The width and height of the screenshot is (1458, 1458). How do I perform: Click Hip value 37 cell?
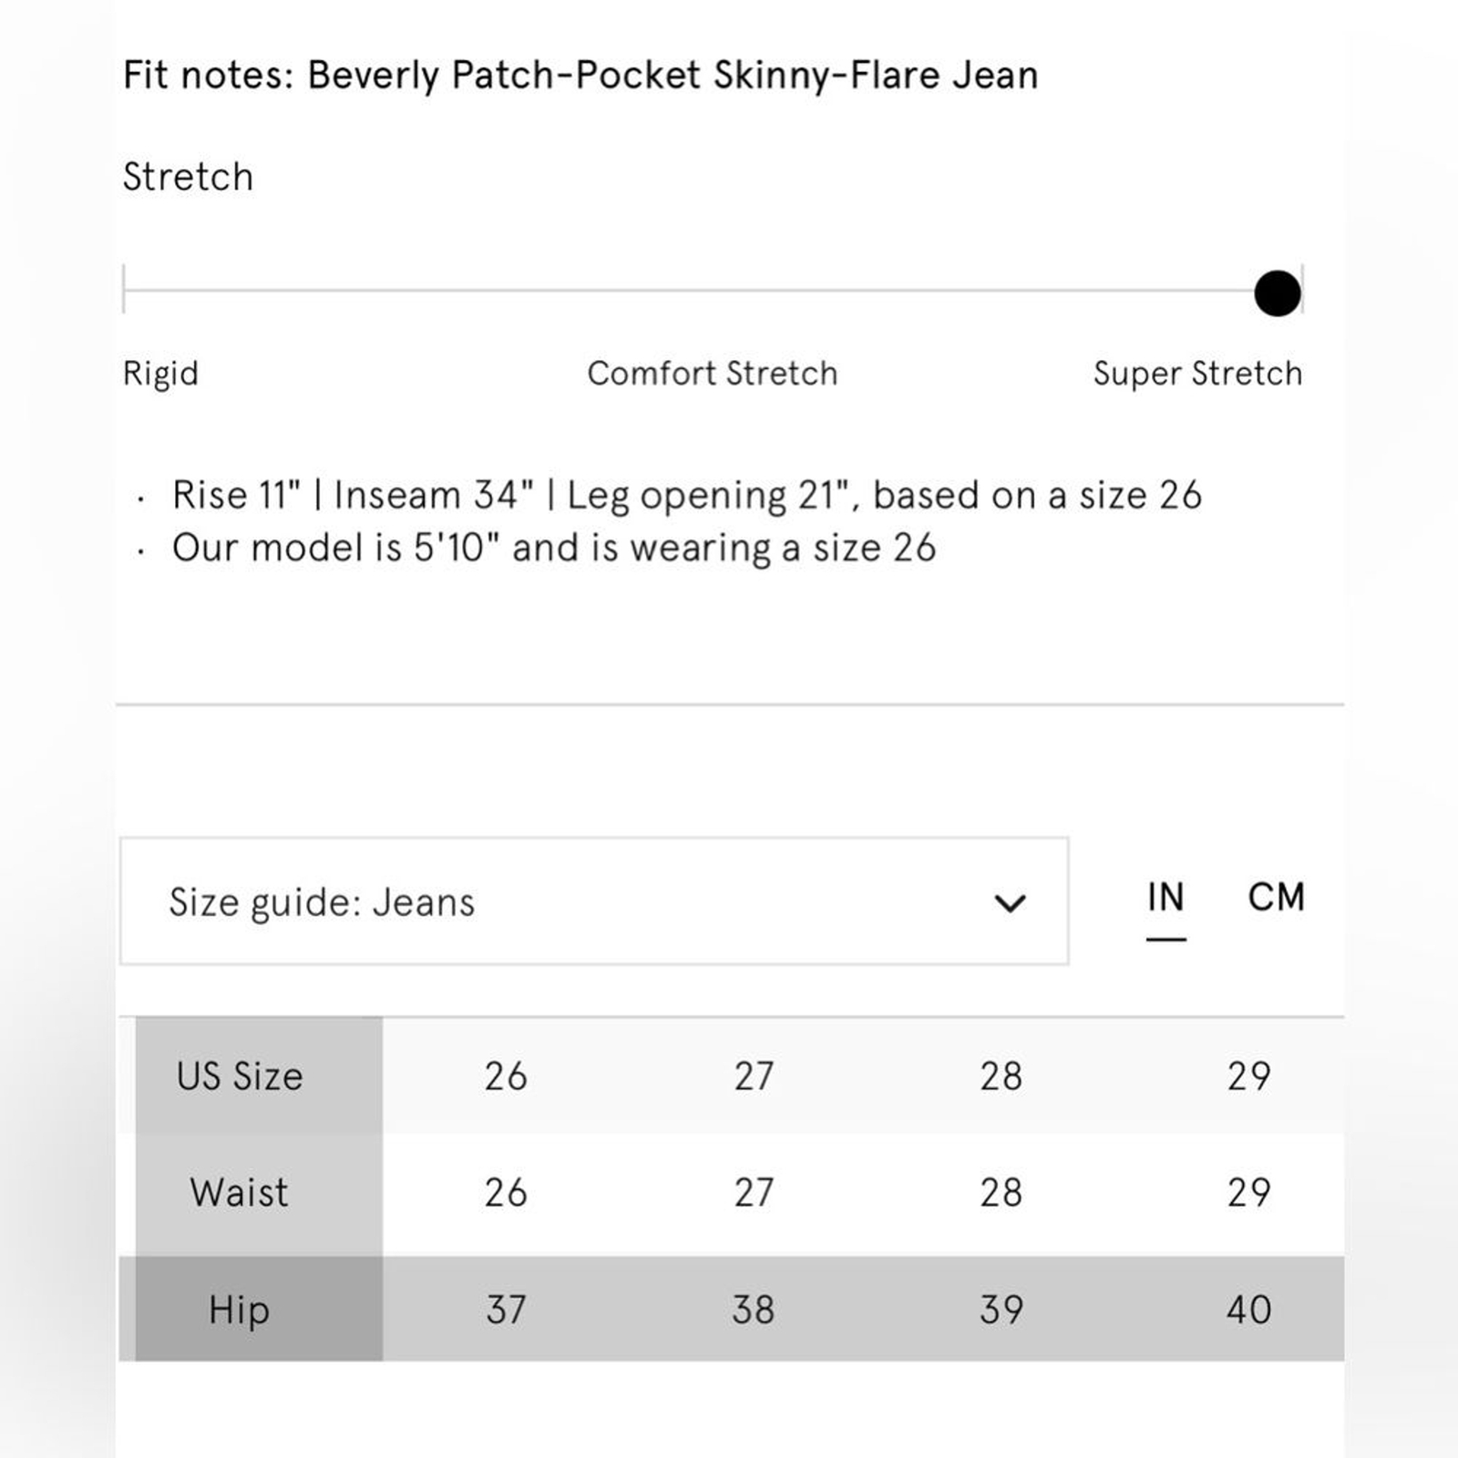pyautogui.click(x=506, y=1309)
